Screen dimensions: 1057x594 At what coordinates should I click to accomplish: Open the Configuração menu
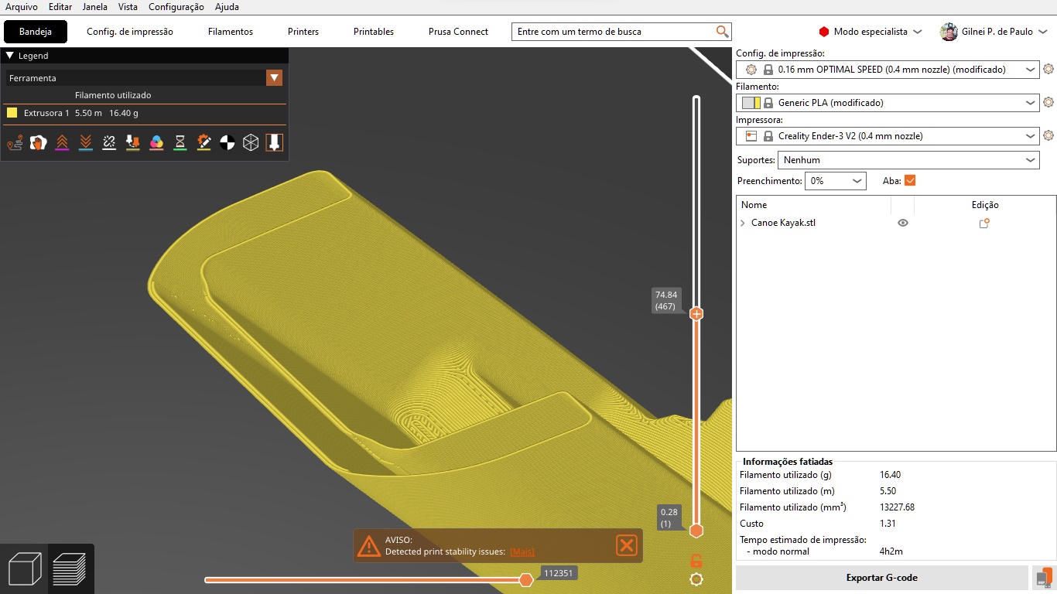[x=176, y=7]
